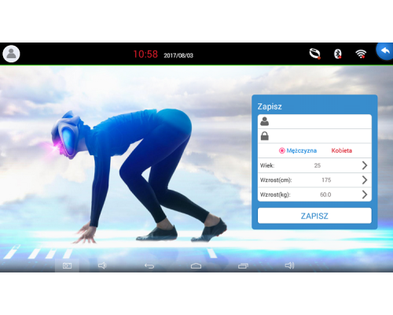Expand the Wiek age chevron
The width and height of the screenshot is (393, 315).
(365, 165)
